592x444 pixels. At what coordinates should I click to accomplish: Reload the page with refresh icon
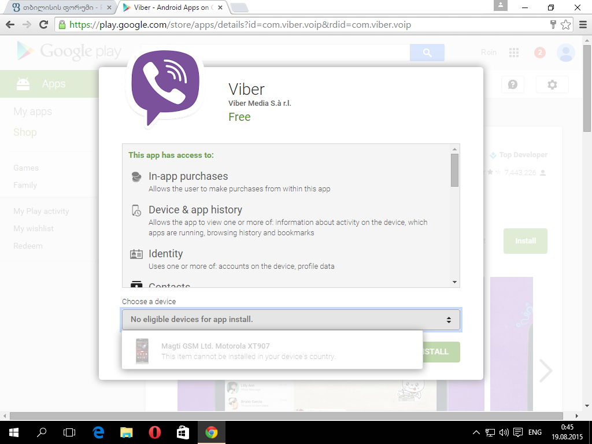point(44,24)
